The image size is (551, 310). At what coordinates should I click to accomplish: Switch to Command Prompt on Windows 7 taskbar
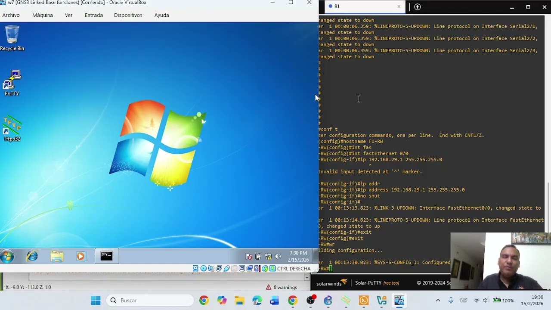[x=106, y=256]
